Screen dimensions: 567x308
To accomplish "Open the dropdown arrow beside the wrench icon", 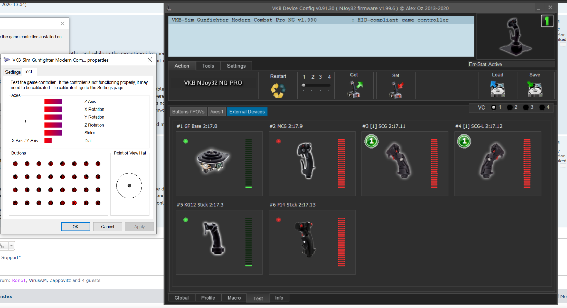I will point(11,246).
